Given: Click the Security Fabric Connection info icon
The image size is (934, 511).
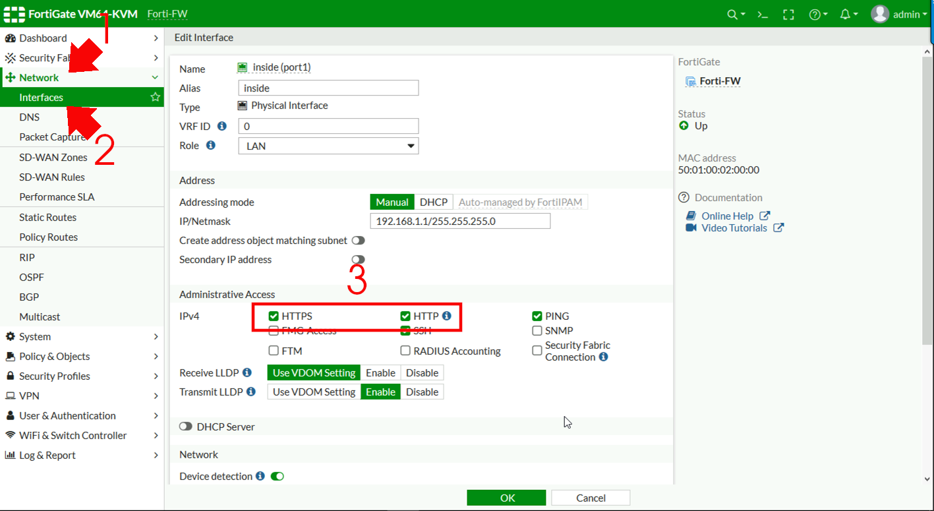Looking at the screenshot, I should pos(603,357).
